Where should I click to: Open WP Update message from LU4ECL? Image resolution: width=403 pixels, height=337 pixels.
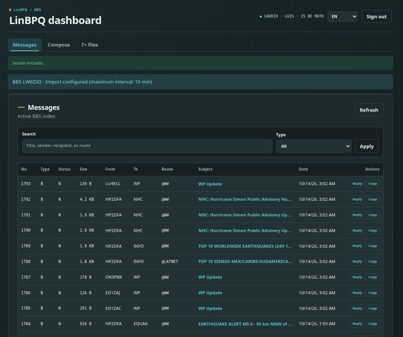(210, 184)
